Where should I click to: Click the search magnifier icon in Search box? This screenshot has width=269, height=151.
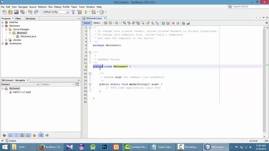tap(230, 7)
